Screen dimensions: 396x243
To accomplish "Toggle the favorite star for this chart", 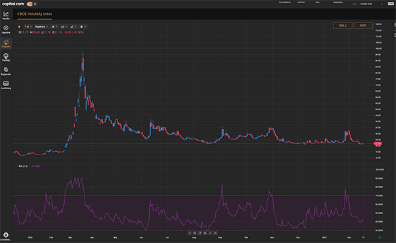I will [x=19, y=26].
